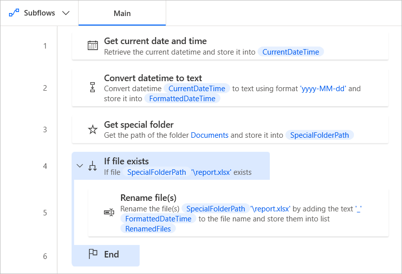
Task: Click line number 3
Action: 45,130
